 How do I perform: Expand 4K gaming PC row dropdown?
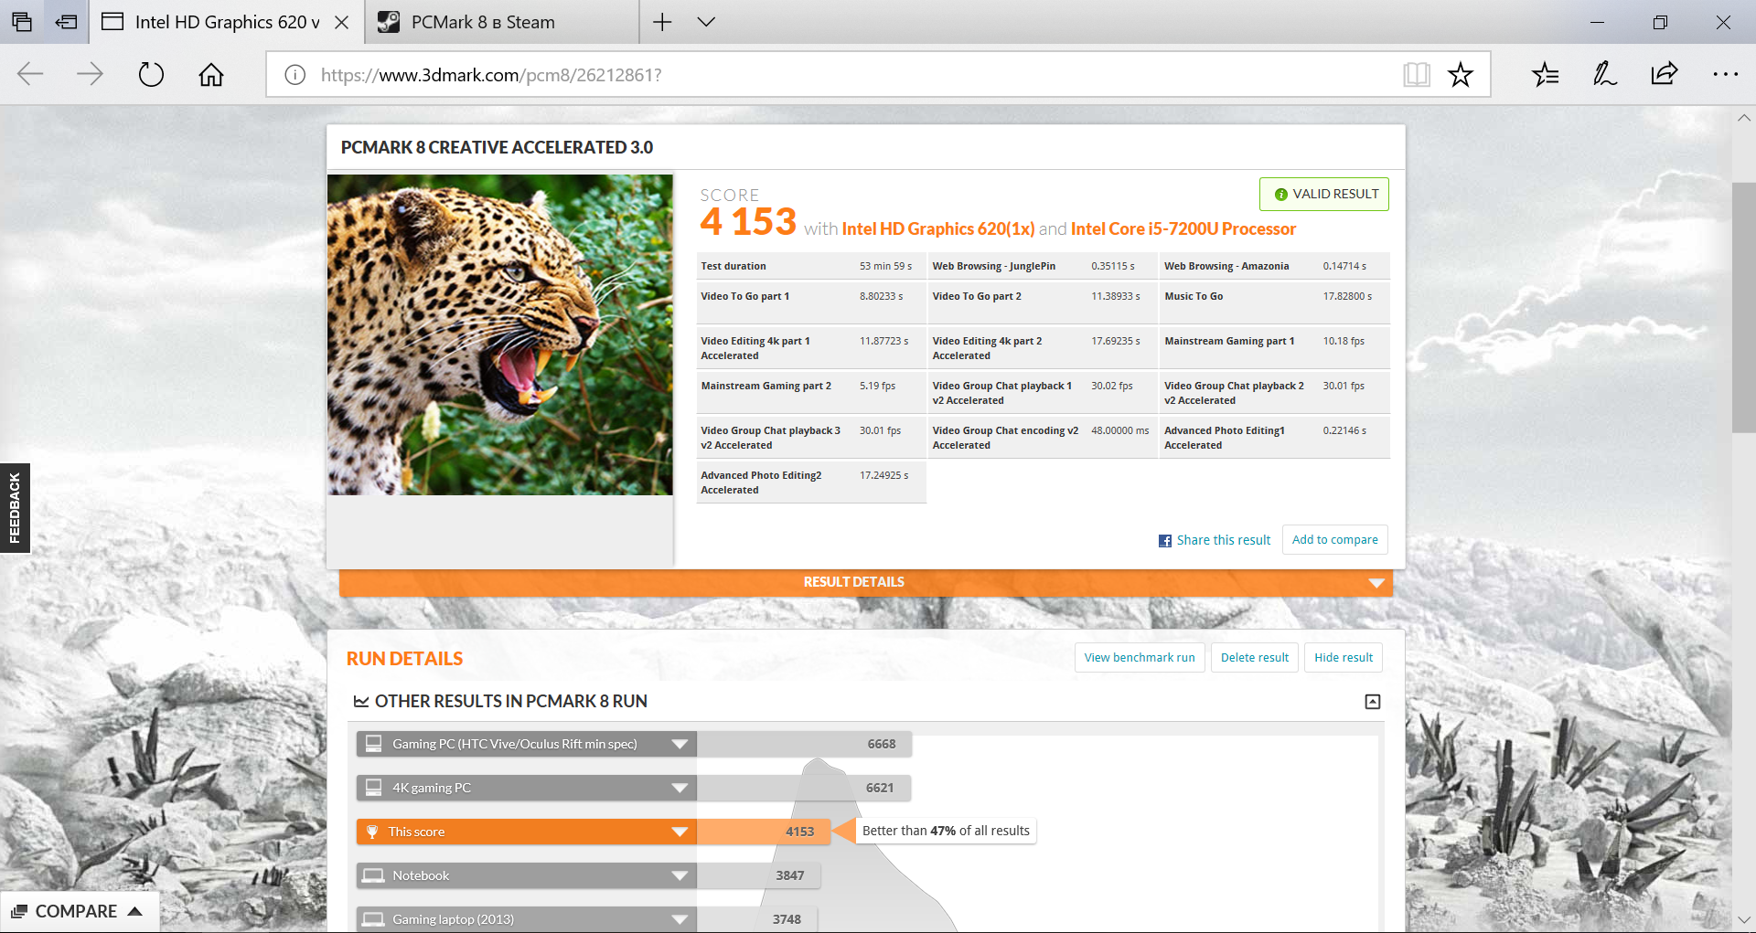tap(680, 788)
